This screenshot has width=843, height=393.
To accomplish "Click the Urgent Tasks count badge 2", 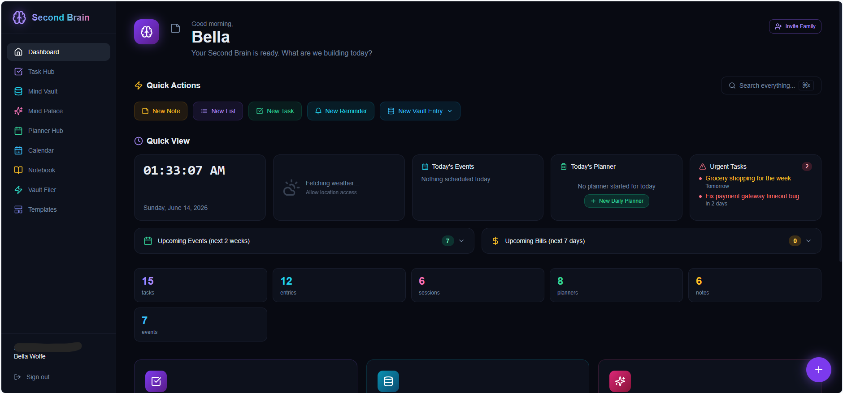I will (807, 167).
